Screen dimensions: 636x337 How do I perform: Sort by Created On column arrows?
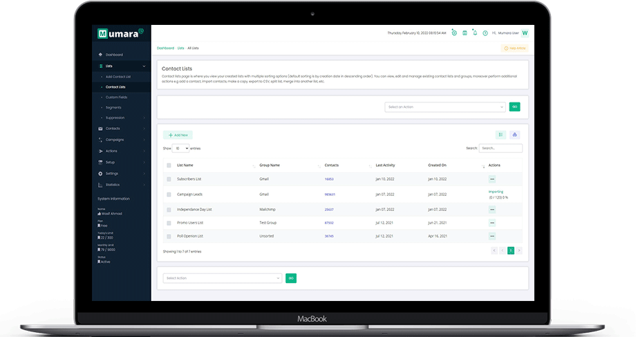click(x=483, y=166)
